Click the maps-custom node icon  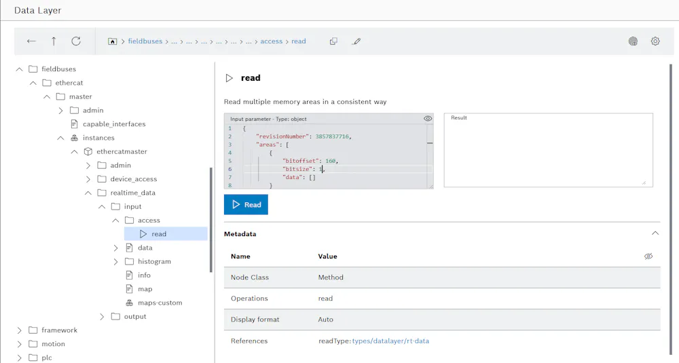(130, 303)
